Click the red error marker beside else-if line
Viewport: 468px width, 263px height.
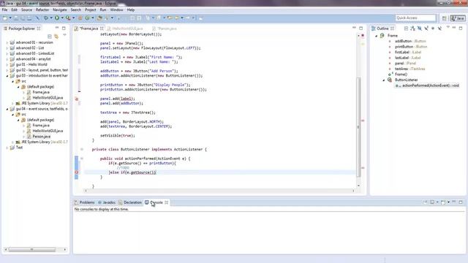click(x=76, y=172)
